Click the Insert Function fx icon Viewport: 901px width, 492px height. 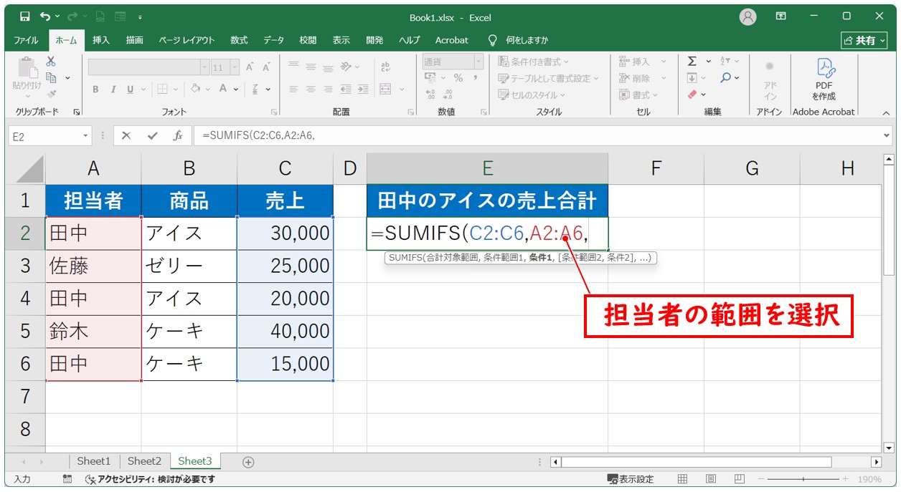pos(177,135)
